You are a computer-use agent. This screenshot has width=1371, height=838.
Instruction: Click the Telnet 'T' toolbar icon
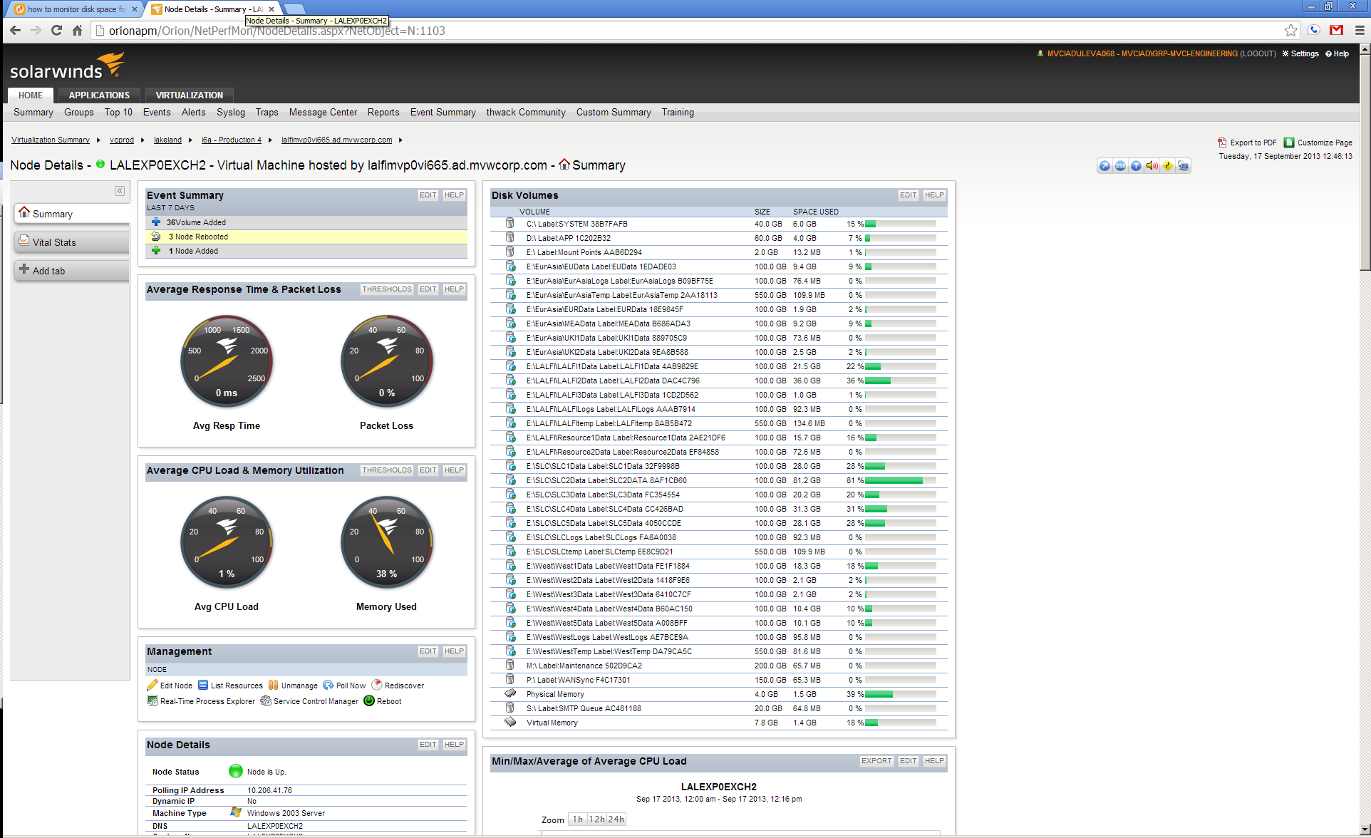tap(1136, 166)
